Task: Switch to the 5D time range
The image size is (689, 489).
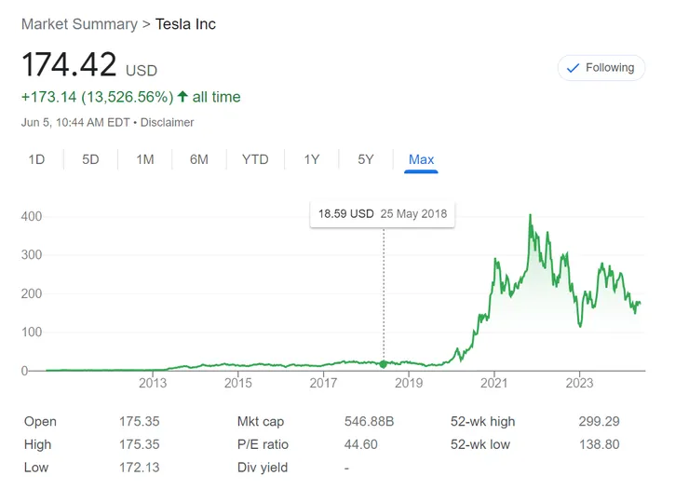Action: point(90,159)
